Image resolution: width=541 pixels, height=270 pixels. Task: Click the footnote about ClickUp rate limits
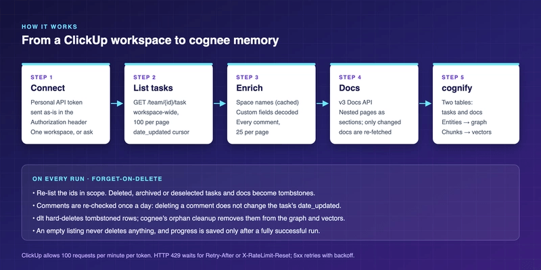pyautogui.click(x=188, y=256)
